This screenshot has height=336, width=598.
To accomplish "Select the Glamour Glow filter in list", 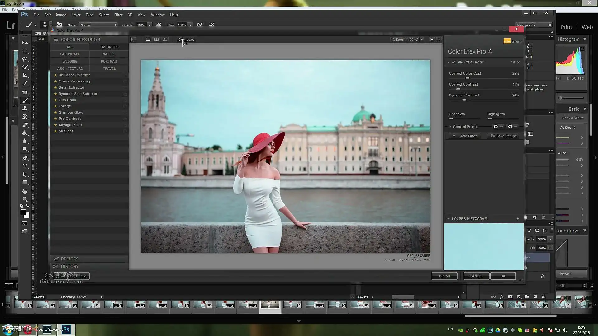I will [71, 112].
